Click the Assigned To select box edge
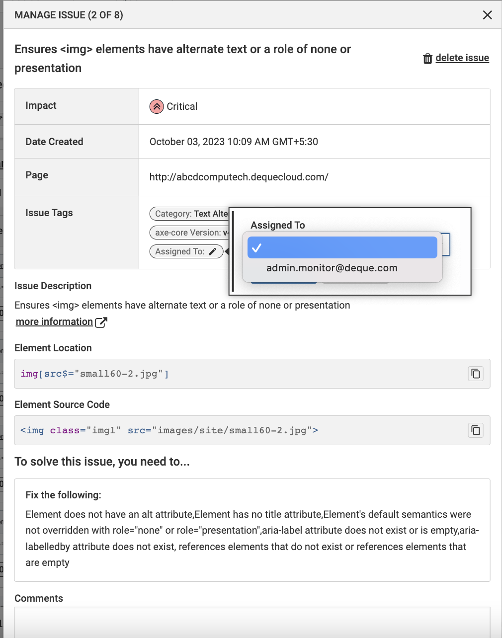 point(446,244)
